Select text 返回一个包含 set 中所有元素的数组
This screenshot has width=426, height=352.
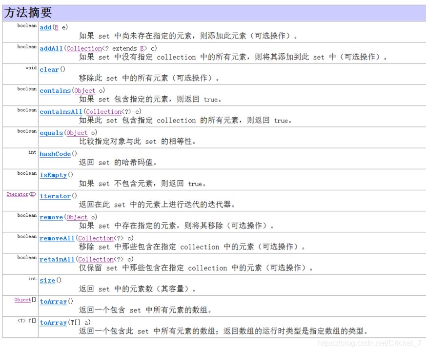(x=143, y=310)
